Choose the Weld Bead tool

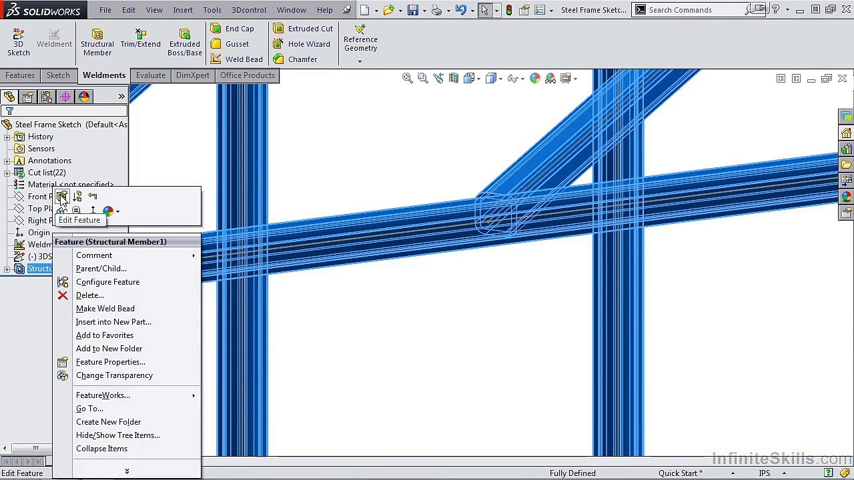[237, 59]
